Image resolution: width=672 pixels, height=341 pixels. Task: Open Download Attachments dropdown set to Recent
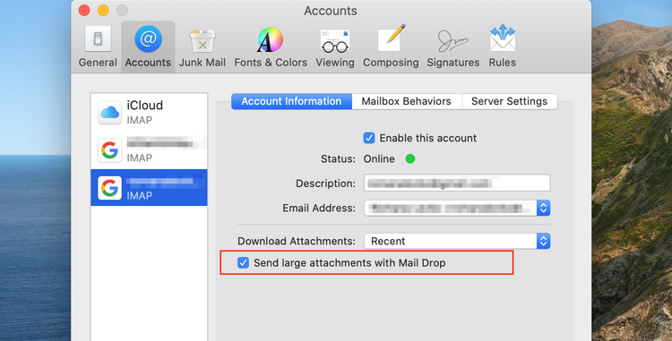click(457, 241)
